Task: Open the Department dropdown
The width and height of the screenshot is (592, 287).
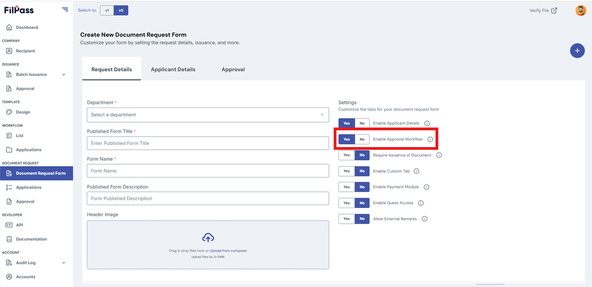Action: click(x=208, y=115)
